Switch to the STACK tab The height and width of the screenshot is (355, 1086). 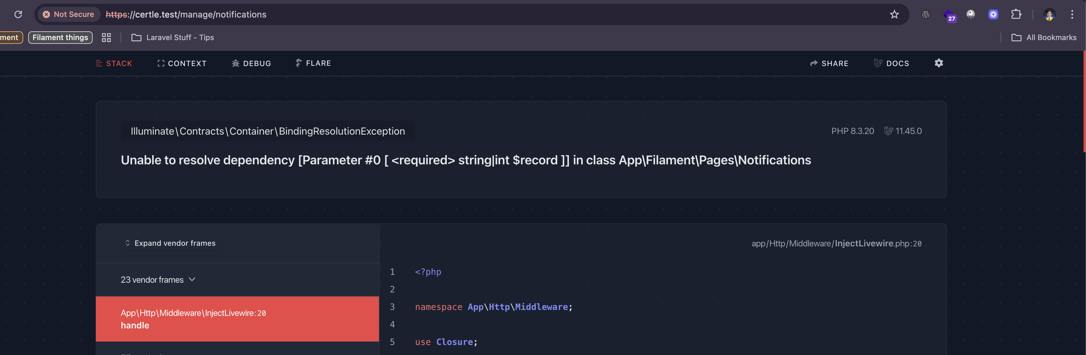[114, 63]
